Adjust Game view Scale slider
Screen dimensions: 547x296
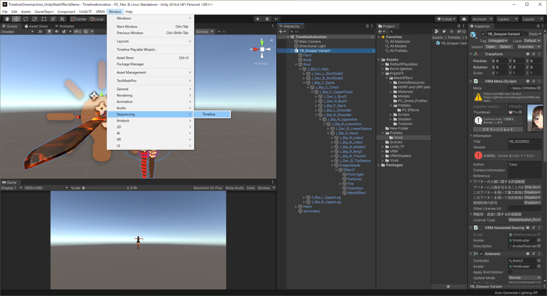[x=105, y=188]
